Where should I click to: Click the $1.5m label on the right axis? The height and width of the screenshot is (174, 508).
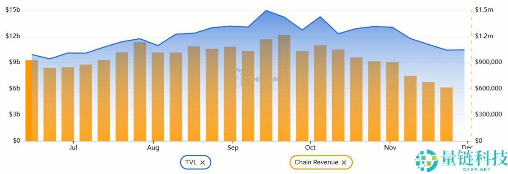[484, 10]
